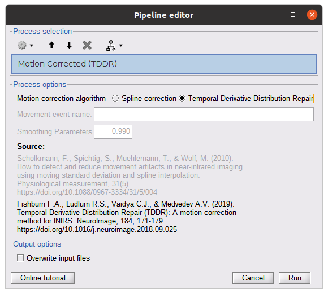Move process down with the down arrow
Viewport: 328px width, 294px height.
point(69,45)
